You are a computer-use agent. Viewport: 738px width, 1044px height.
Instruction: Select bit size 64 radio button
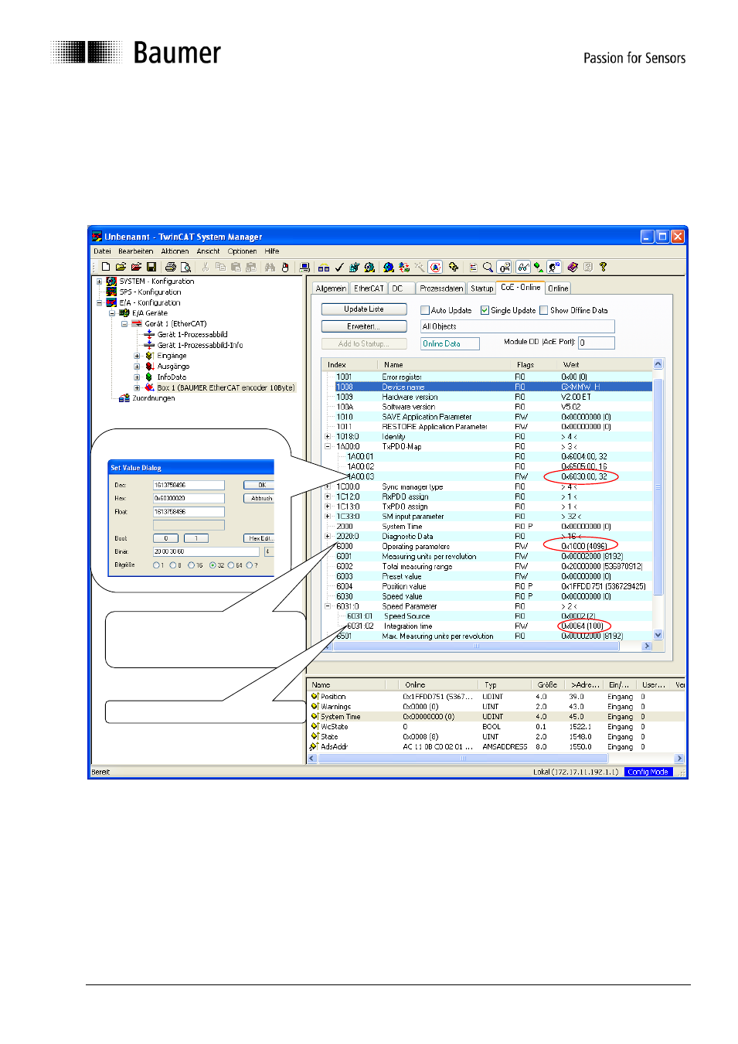pos(231,565)
